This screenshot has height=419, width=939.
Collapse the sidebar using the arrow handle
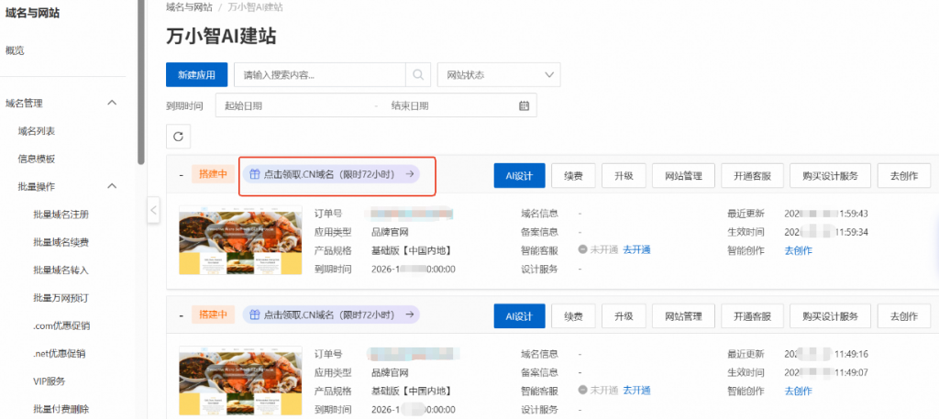(x=154, y=212)
